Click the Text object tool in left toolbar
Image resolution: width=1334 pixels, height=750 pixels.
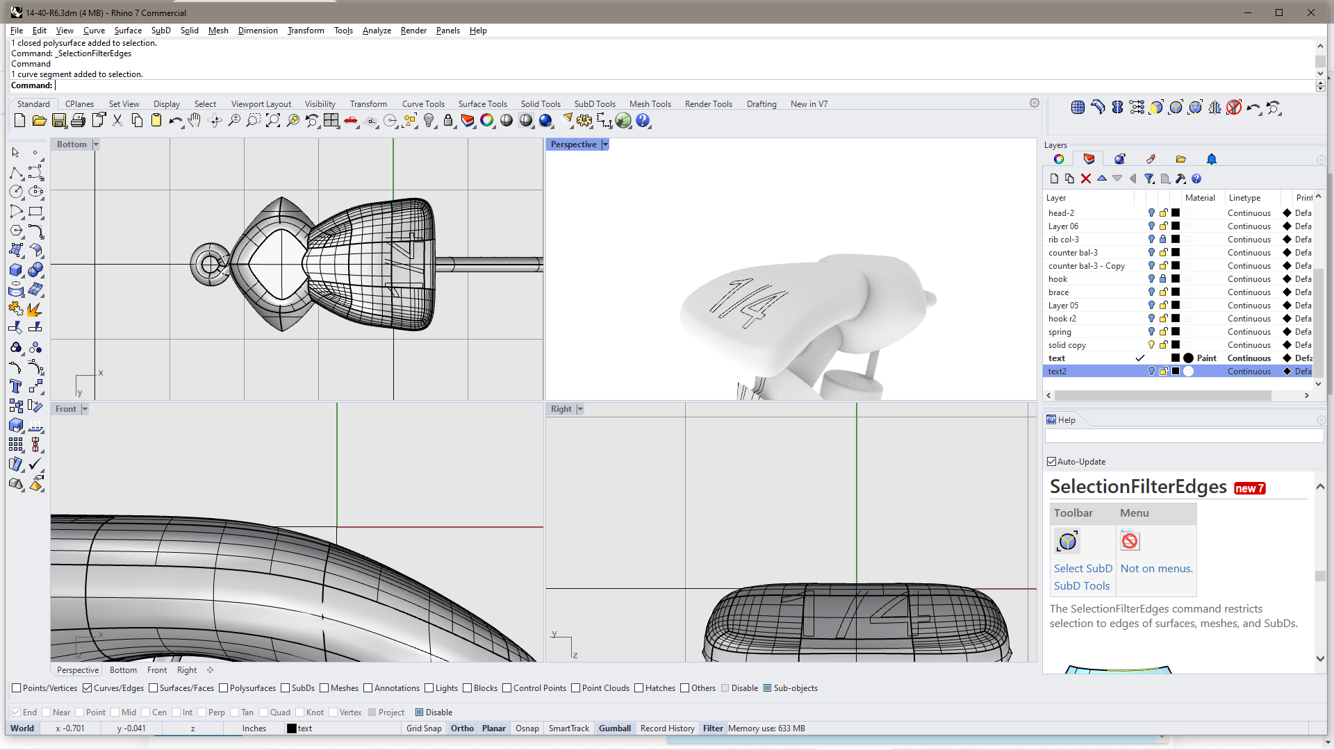click(x=15, y=386)
